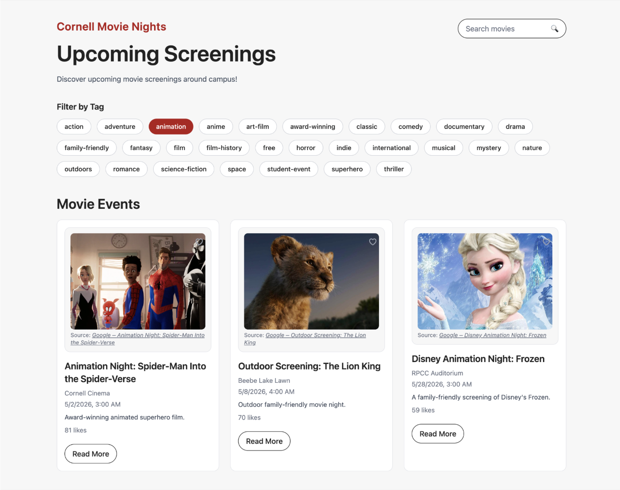Visit the Lion King image source link
Screen dimensions: 620x490
[305, 339]
